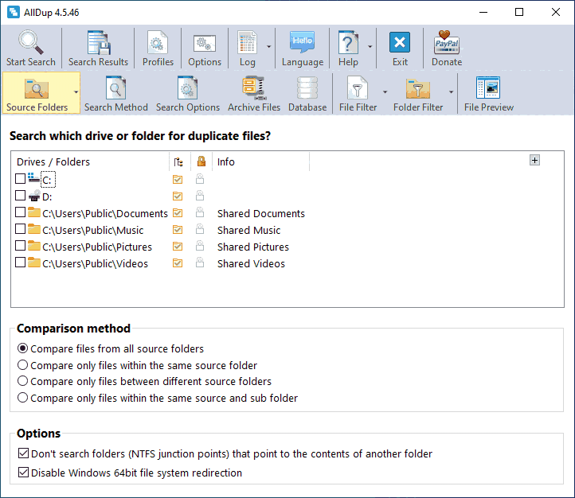This screenshot has width=575, height=498.
Task: Select Compare only files within same source folder
Action: point(23,365)
